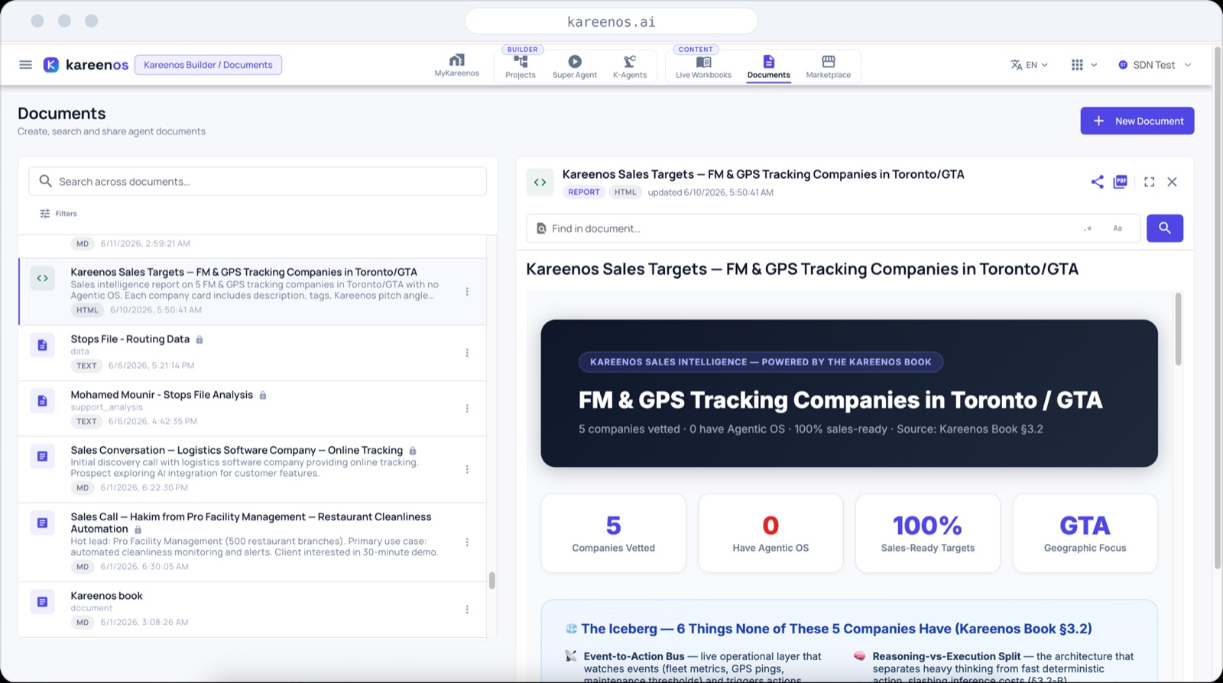Click lock icon beside Stops File - Routing Data

200,339
